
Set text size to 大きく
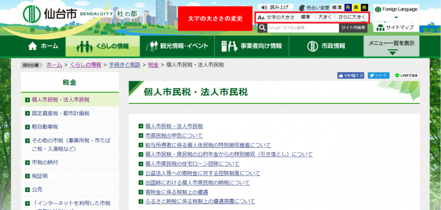point(325,17)
